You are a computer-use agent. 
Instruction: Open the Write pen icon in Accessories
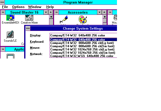pos(64,20)
